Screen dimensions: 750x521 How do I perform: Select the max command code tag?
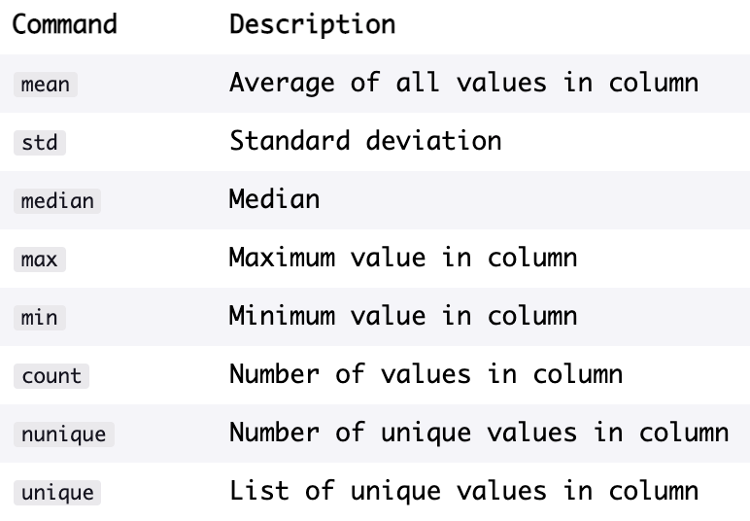click(x=40, y=260)
